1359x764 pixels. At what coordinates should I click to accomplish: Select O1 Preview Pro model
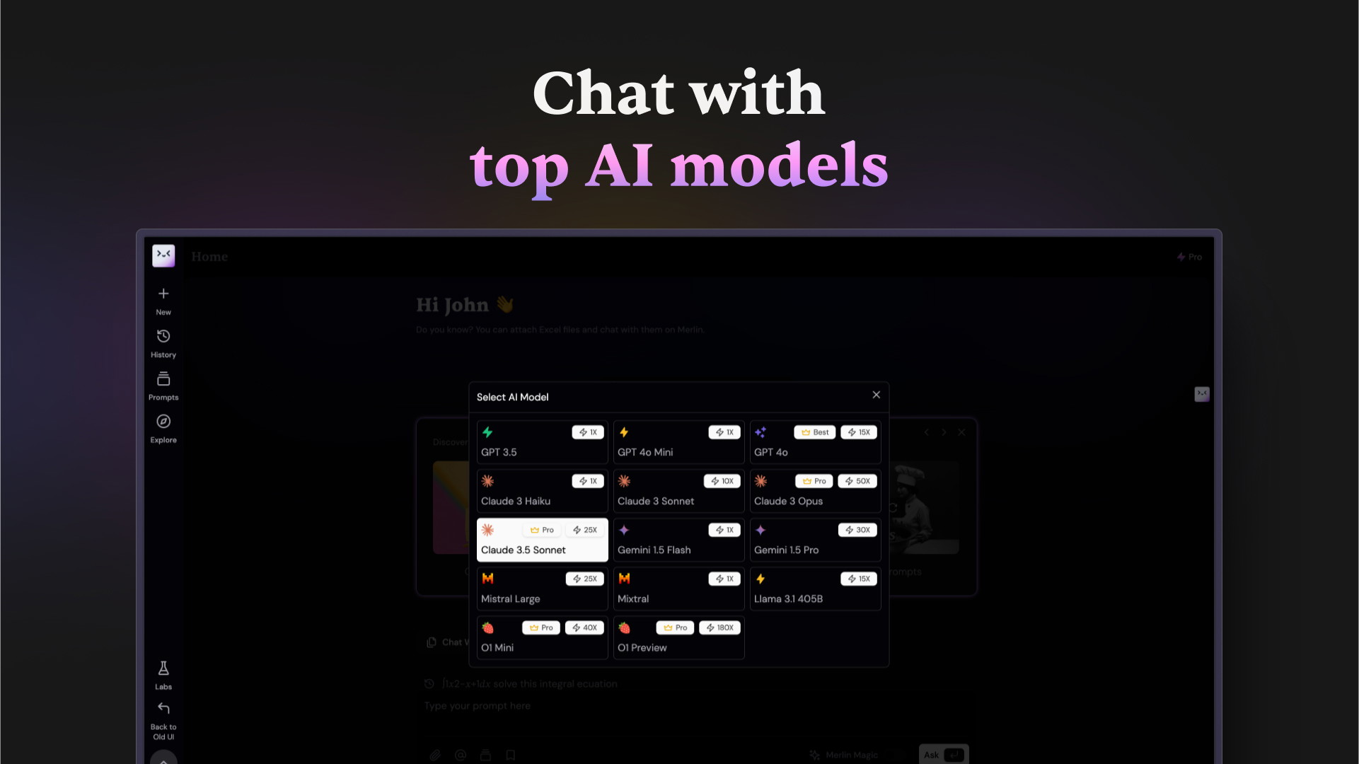(678, 636)
